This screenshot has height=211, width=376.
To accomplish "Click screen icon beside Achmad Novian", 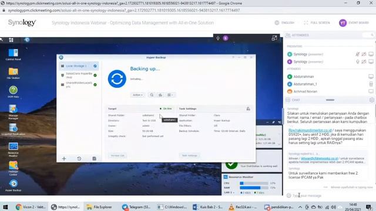I will (x=371, y=91).
